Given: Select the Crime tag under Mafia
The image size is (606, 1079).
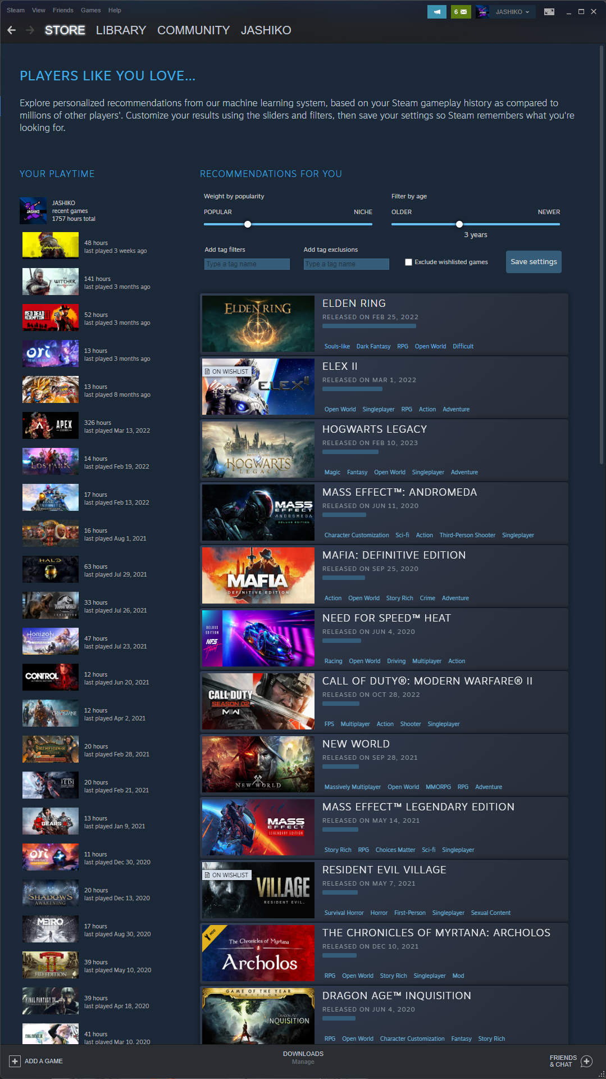Looking at the screenshot, I should (427, 598).
